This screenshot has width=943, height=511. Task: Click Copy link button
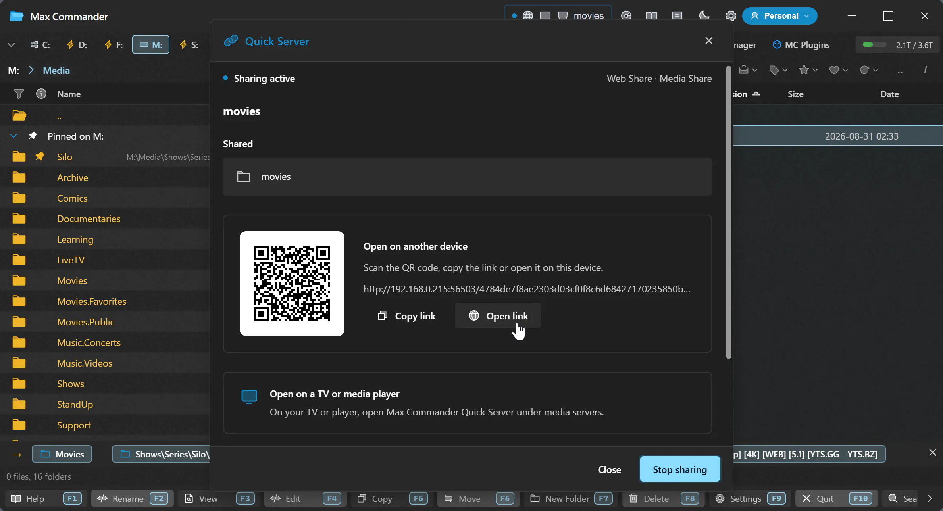pos(406,316)
